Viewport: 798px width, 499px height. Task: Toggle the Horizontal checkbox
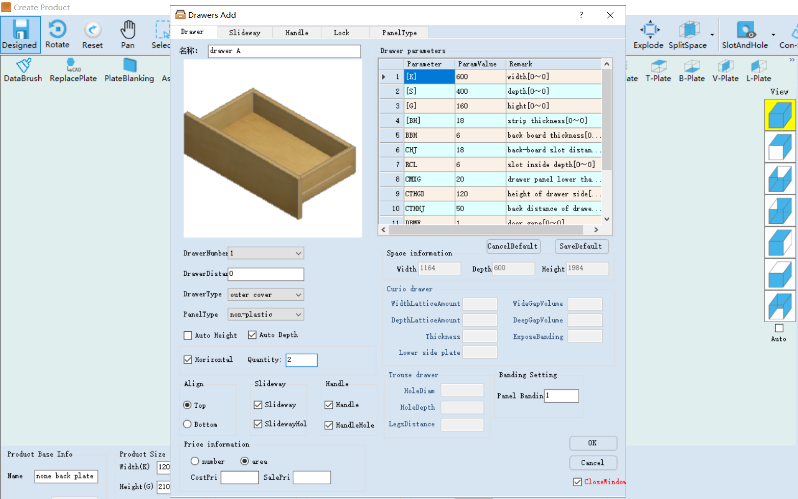188,359
